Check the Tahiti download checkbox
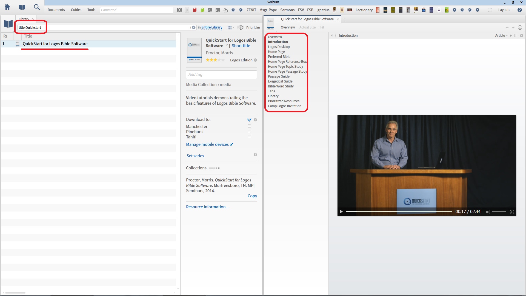The image size is (526, 296). click(249, 137)
